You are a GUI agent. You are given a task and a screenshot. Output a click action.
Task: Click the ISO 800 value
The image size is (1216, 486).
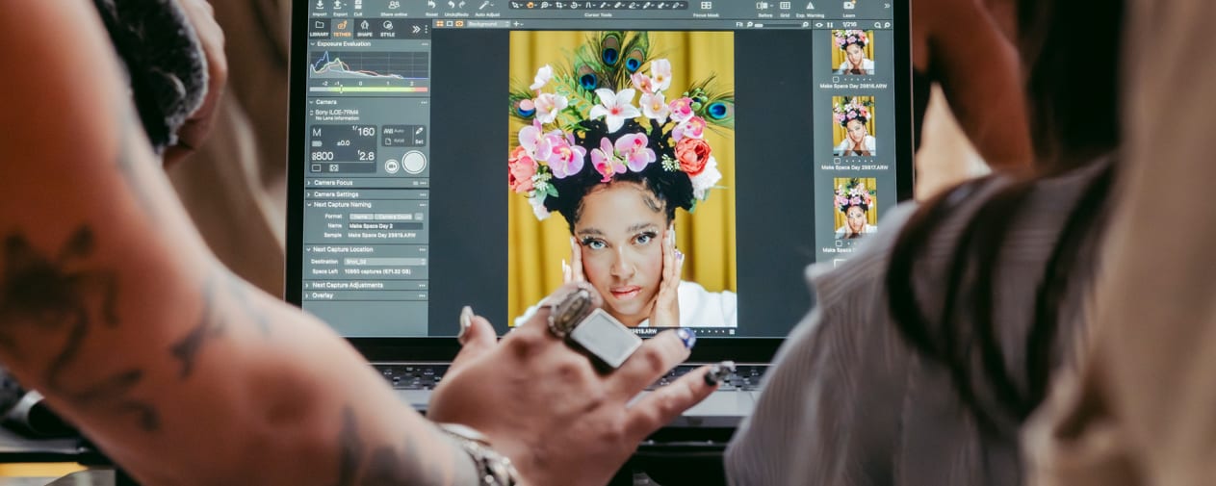tap(323, 156)
